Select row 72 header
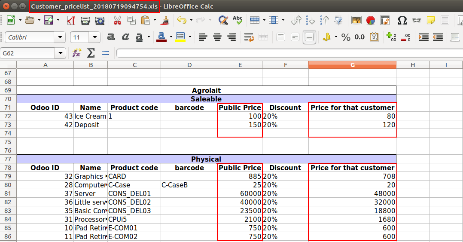Screen dimensions: 463x242 pos(8,116)
